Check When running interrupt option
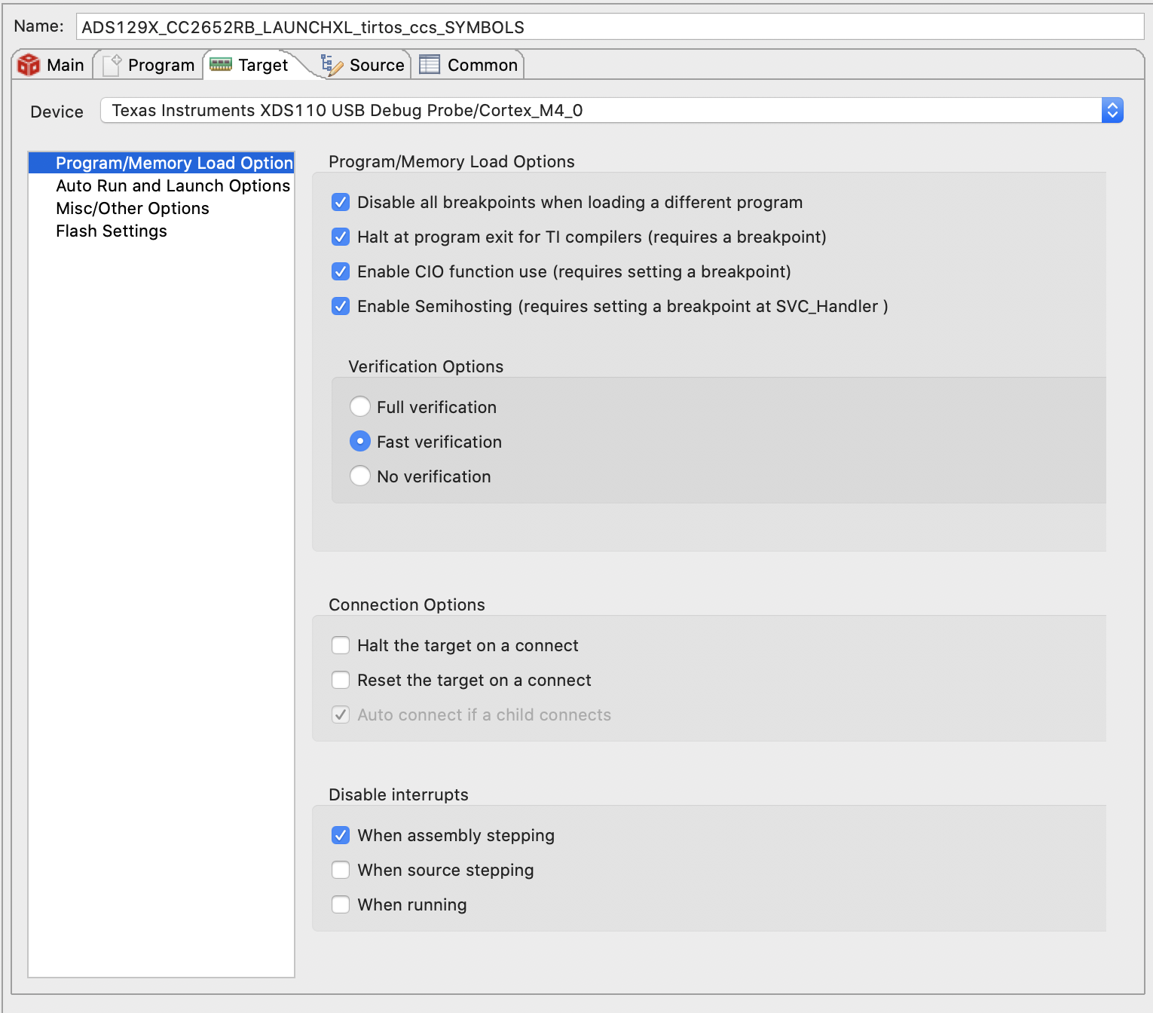Viewport: 1153px width, 1013px height. pos(341,904)
